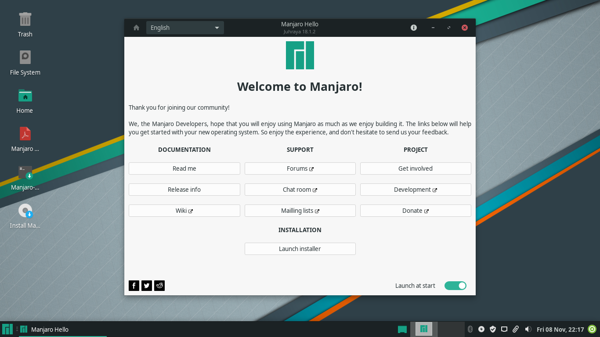Click the PROJECT heading
Screen dimensions: 600x337
(x=416, y=150)
